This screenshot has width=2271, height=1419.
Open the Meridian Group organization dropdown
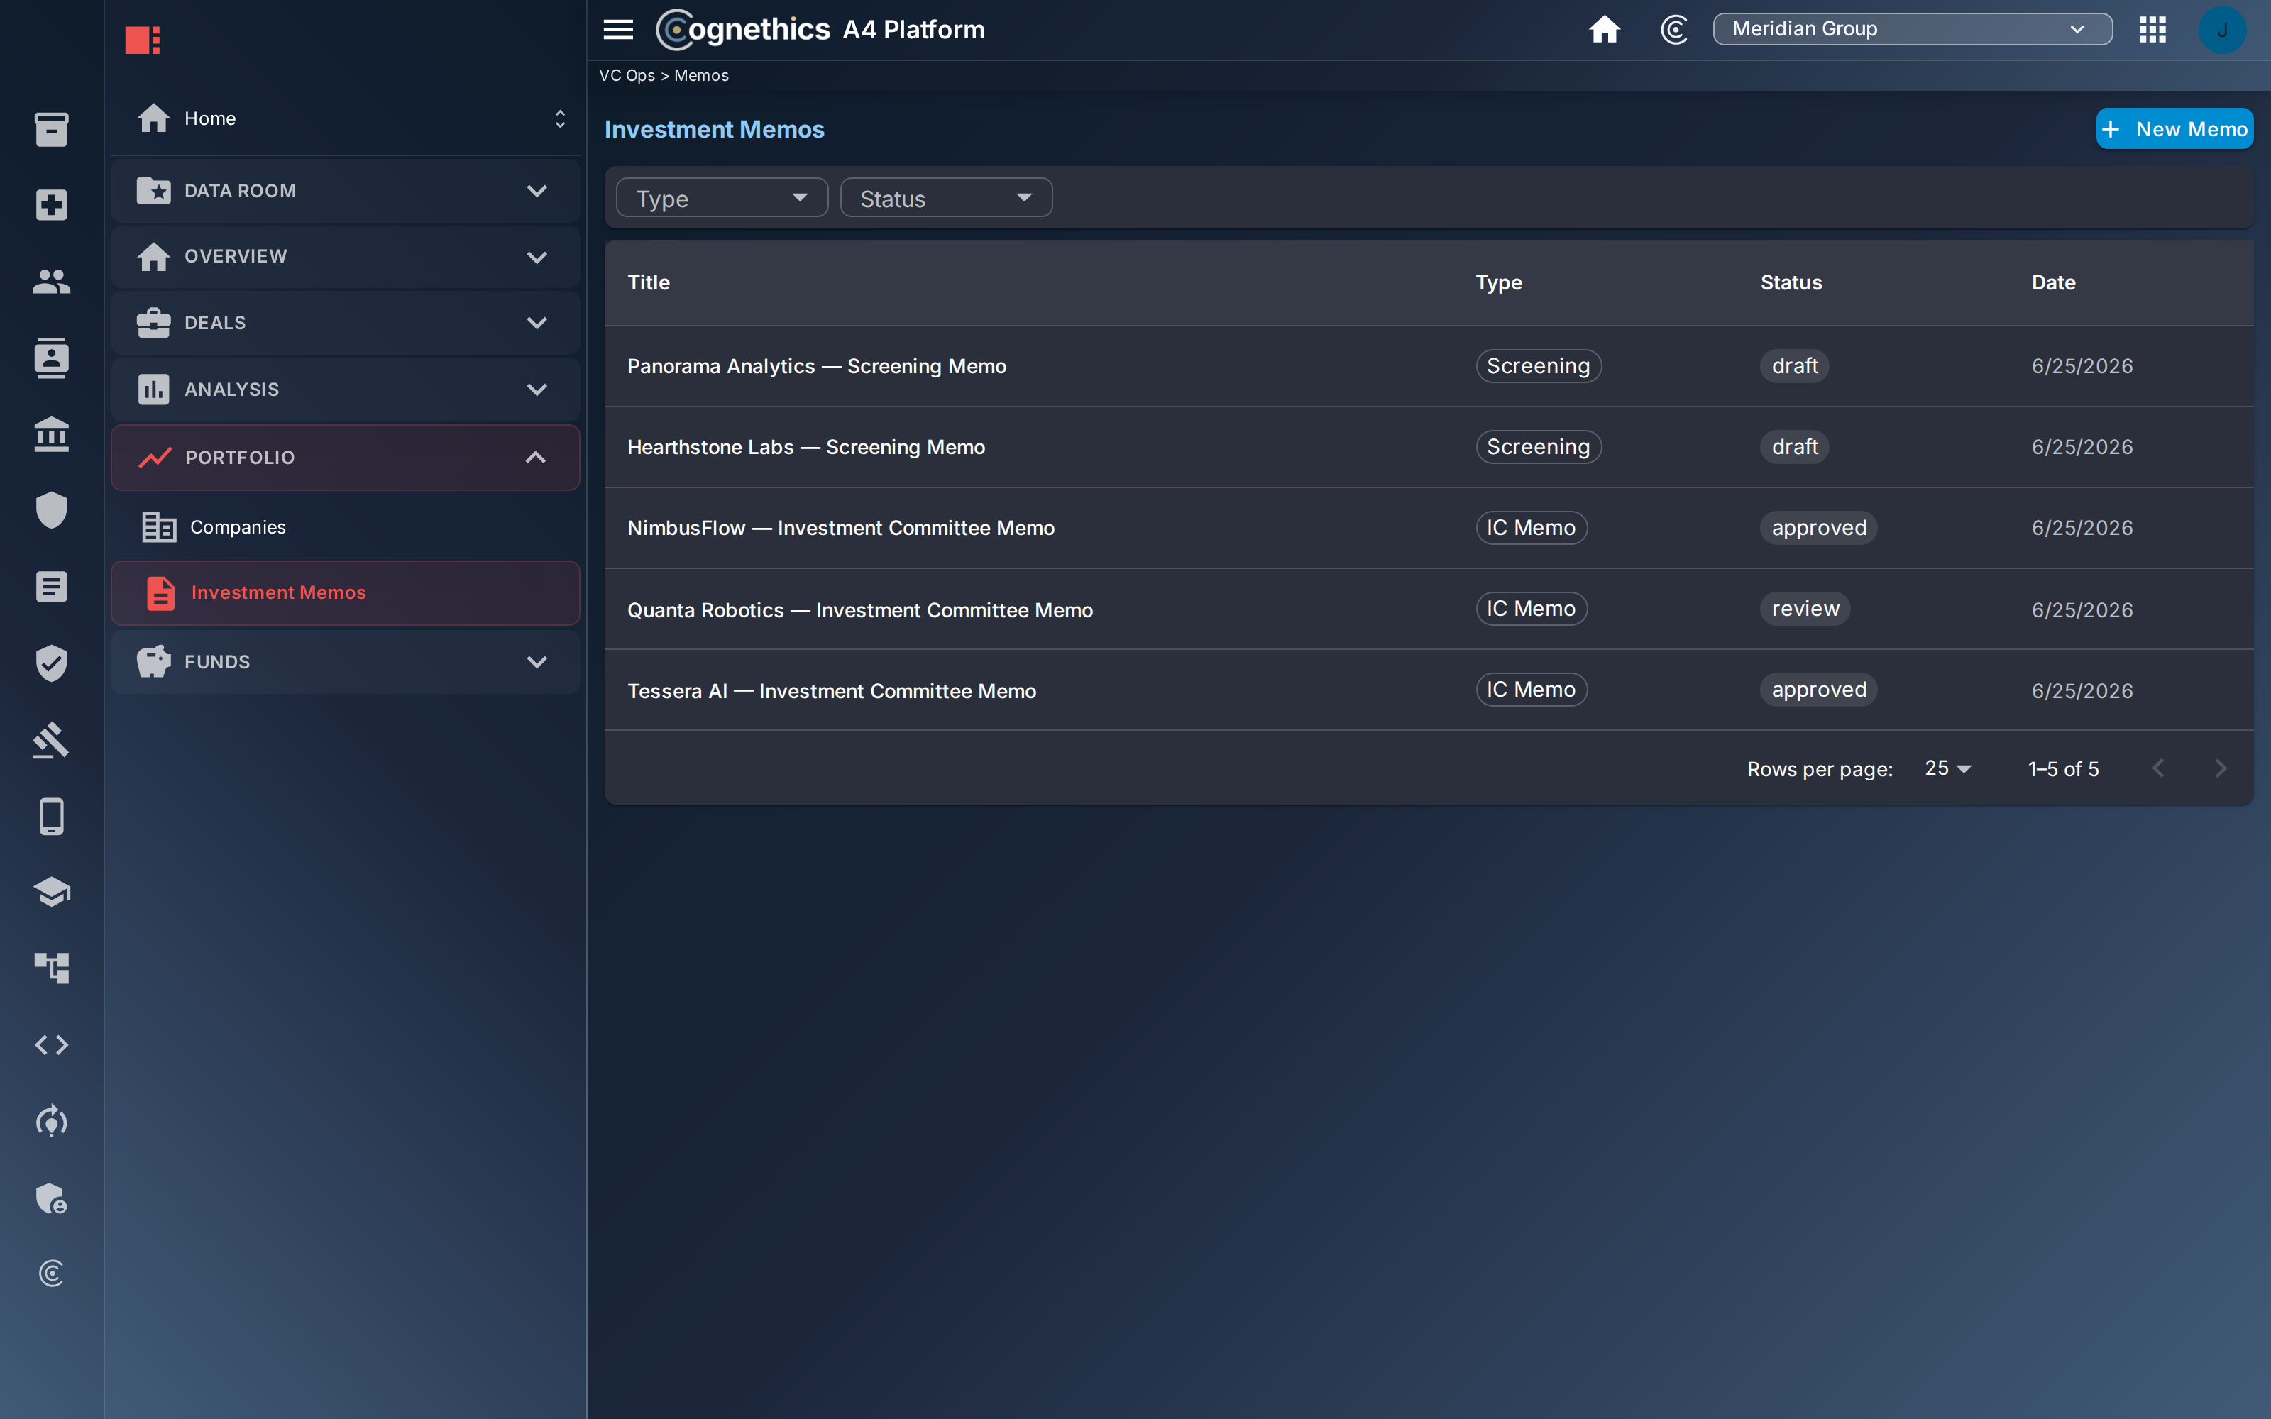click(x=1913, y=29)
